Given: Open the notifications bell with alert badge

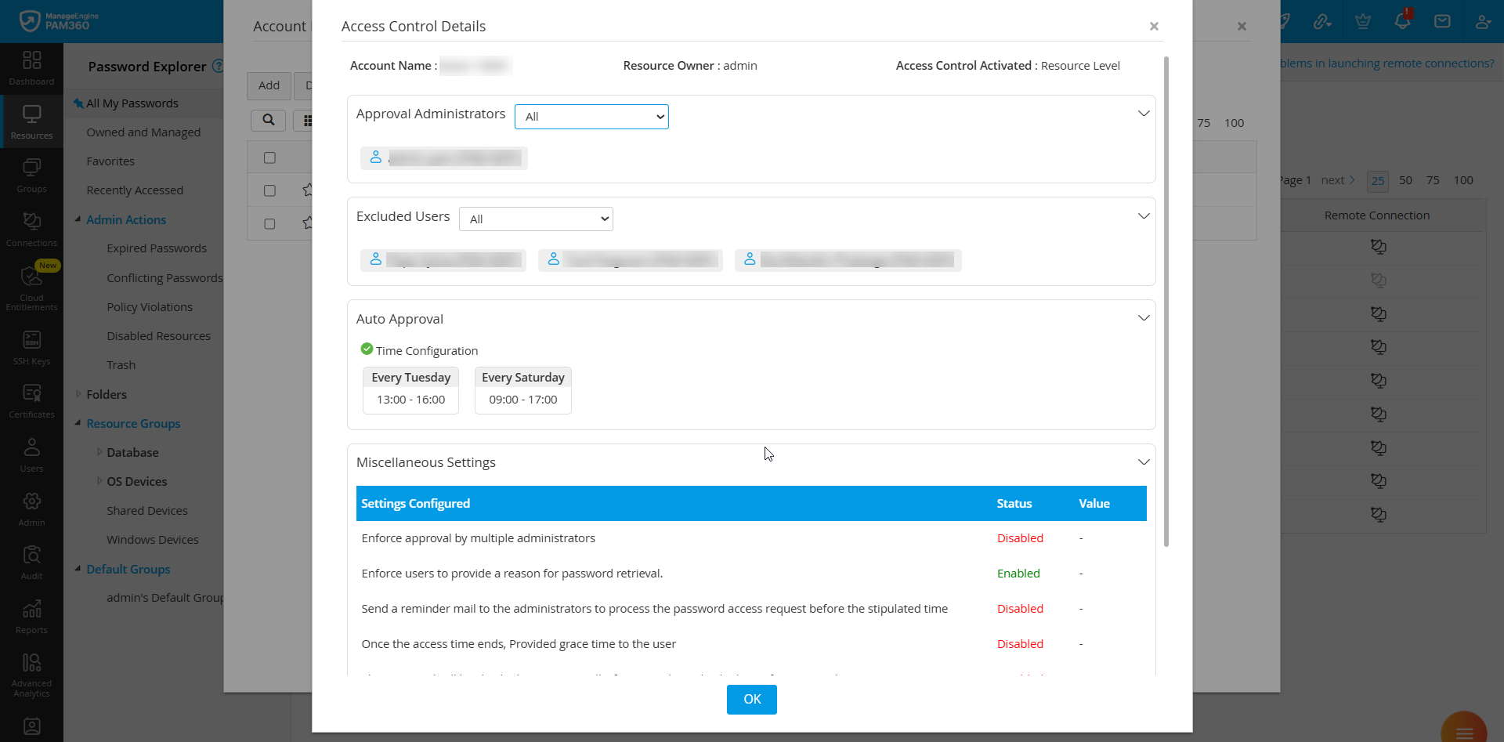Looking at the screenshot, I should coord(1402,21).
